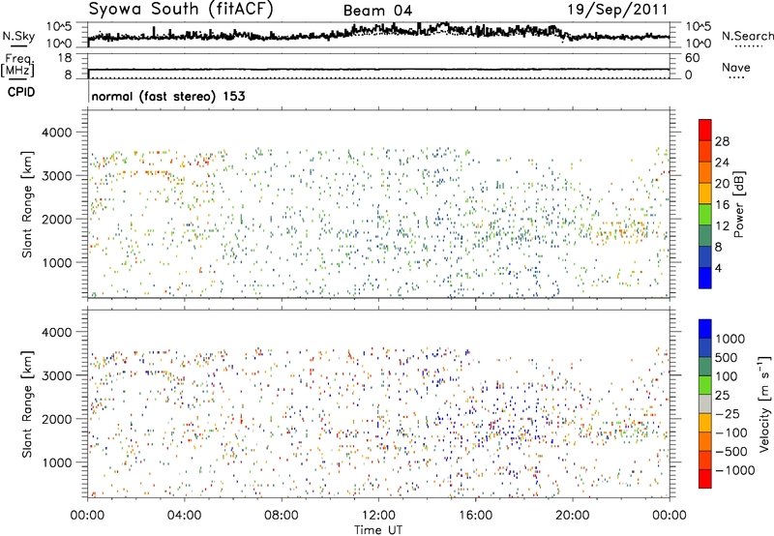Click 'Slant Range [km]' label of power panel
This screenshot has height=536, width=774.
coord(27,204)
